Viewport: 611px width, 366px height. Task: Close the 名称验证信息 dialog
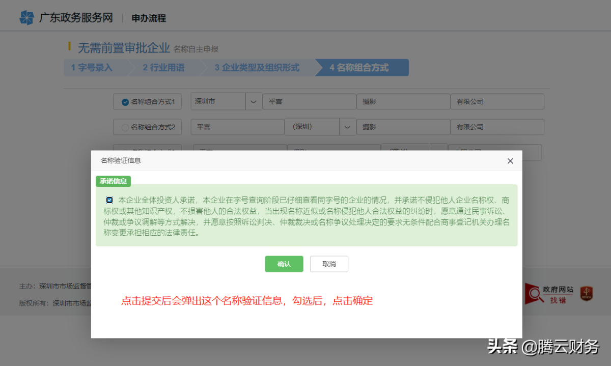(510, 161)
